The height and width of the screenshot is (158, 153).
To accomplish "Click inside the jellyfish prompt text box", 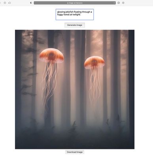I will (75, 15).
